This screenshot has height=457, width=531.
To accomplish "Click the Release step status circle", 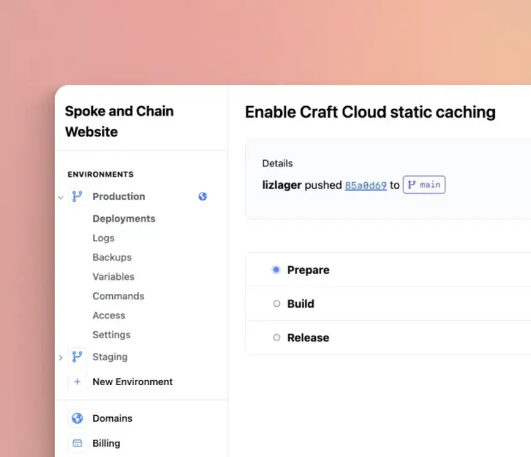I will click(x=277, y=337).
